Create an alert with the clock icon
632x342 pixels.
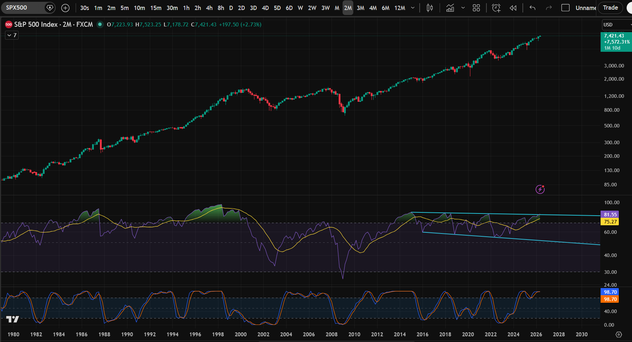496,8
